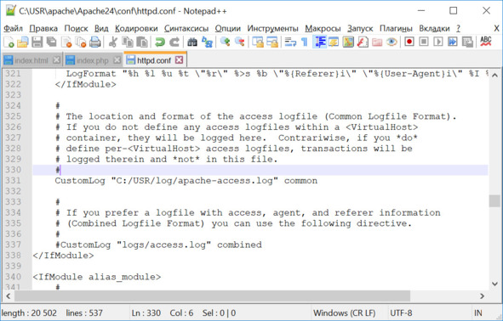This screenshot has height=321, width=503.
Task: Click the user-defined language icon
Action: (x=334, y=42)
